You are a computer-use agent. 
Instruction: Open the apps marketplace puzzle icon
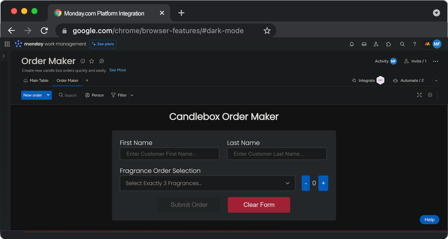(x=388, y=44)
